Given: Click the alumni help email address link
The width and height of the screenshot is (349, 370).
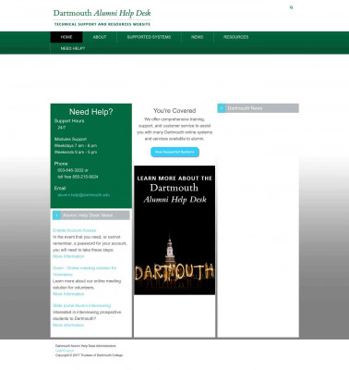Looking at the screenshot, I should tap(84, 195).
